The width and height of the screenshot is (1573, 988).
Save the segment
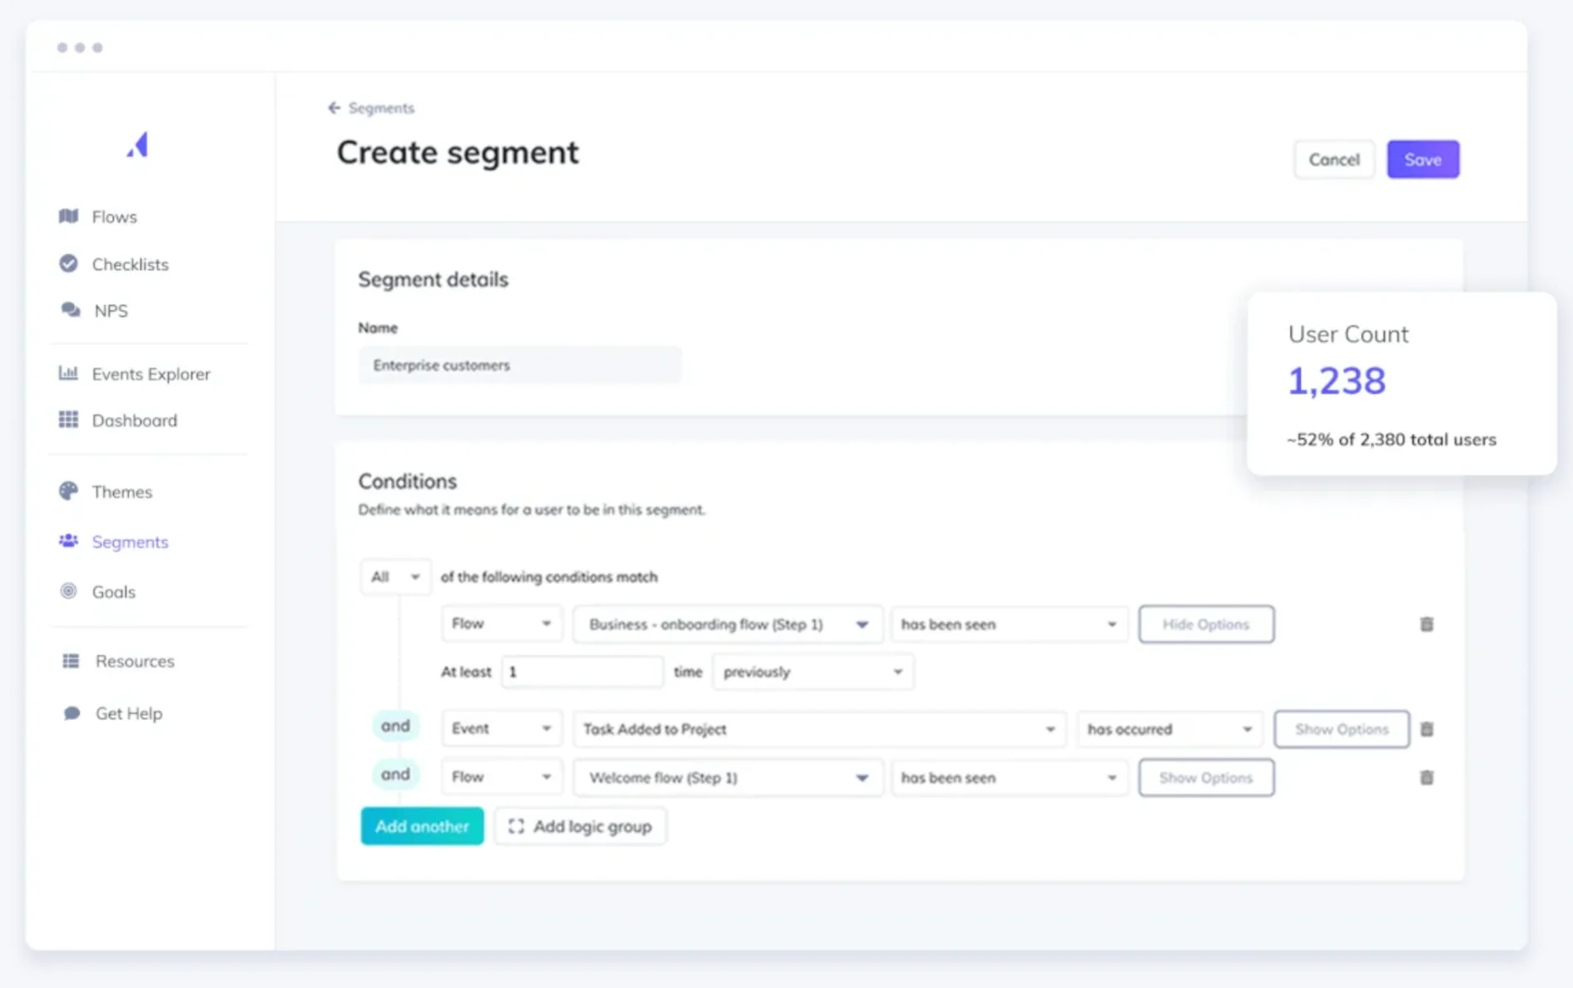1423,159
